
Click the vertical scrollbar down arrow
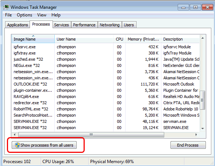(203, 128)
